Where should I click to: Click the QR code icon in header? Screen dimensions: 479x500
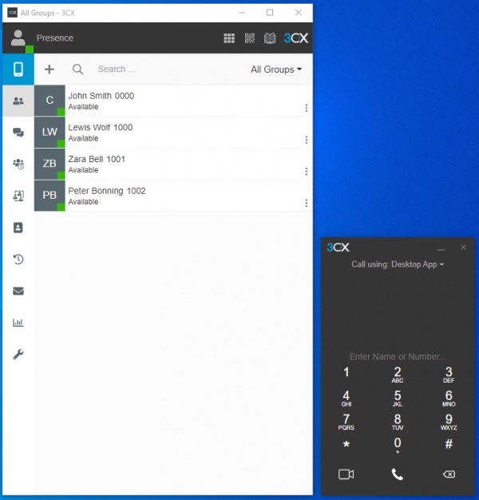pos(250,38)
